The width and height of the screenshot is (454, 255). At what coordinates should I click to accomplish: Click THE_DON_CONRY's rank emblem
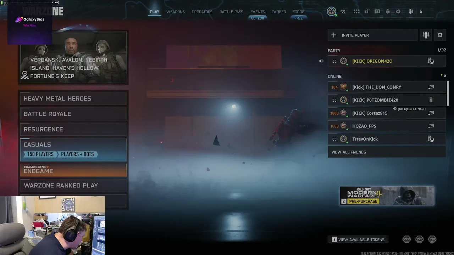point(343,87)
